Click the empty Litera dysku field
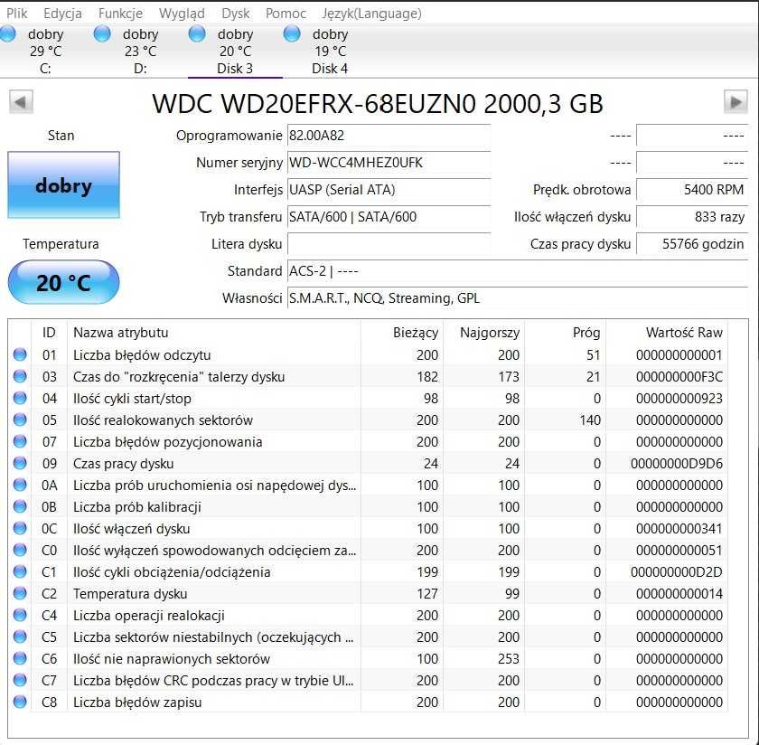Viewport: 759px width, 745px height. [x=389, y=244]
